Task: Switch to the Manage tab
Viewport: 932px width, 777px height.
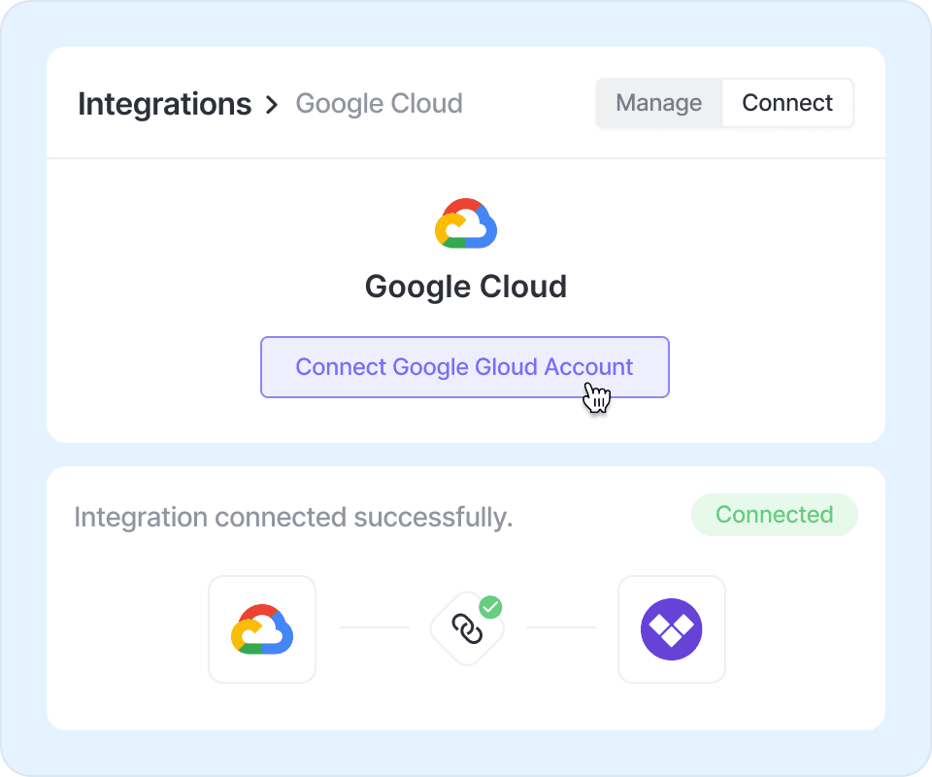Action: pos(659,103)
